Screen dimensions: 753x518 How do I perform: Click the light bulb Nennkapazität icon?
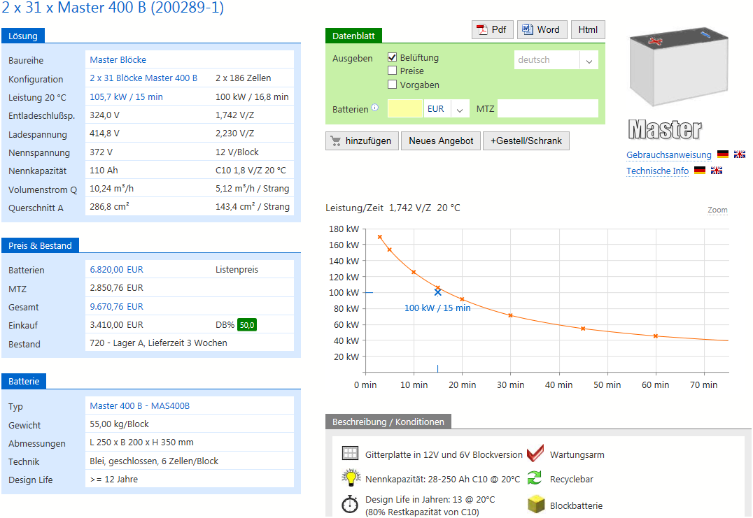click(x=351, y=477)
